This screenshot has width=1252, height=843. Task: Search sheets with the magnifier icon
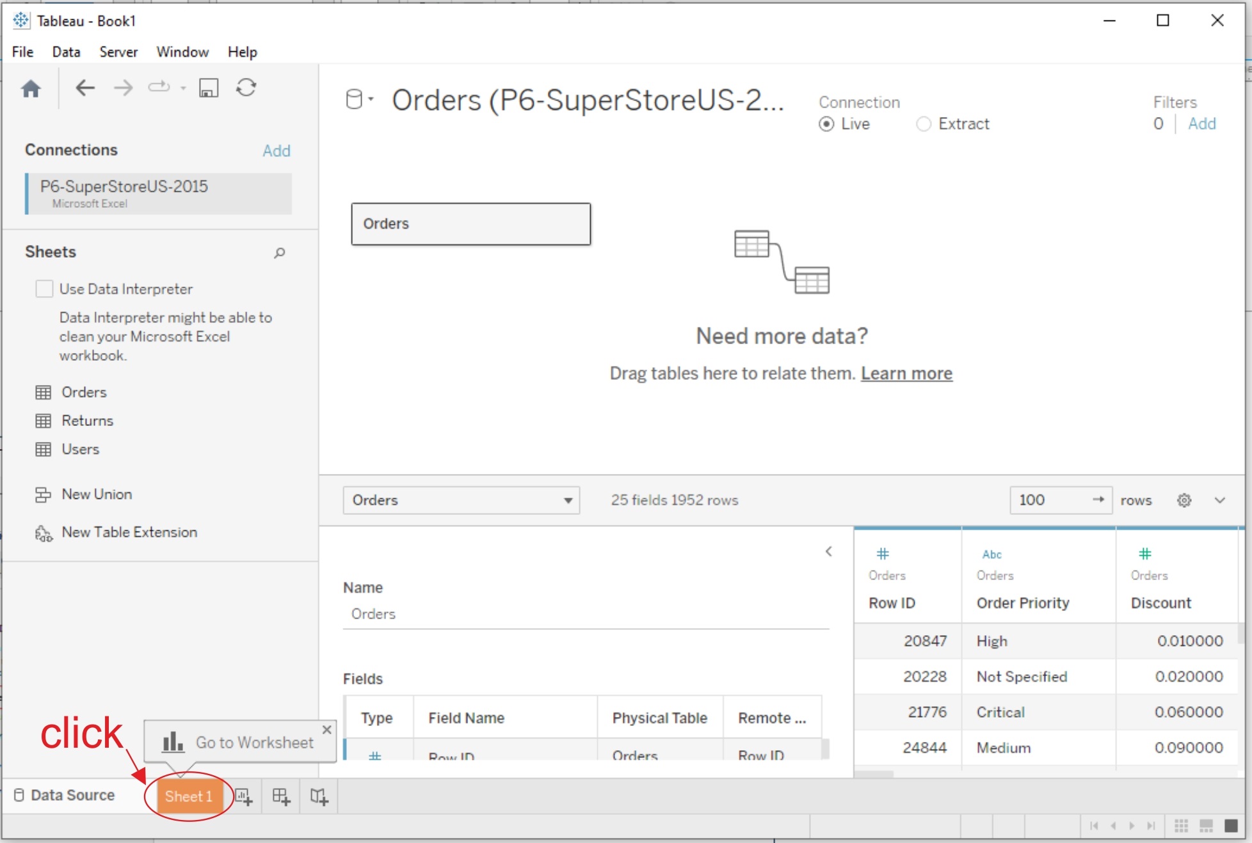pos(279,253)
